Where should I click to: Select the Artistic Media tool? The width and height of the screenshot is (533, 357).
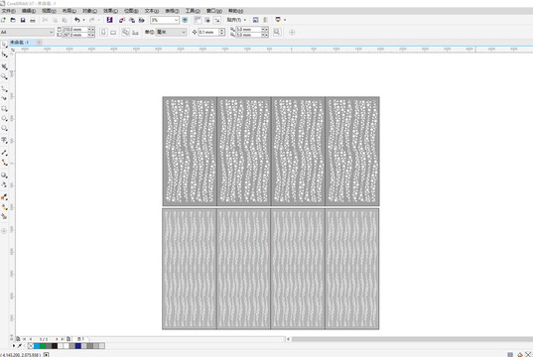[4, 98]
